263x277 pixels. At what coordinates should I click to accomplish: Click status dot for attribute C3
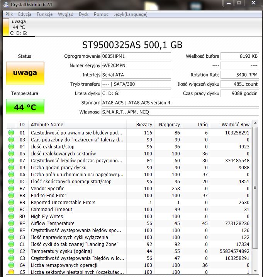pyautogui.click(x=11, y=258)
